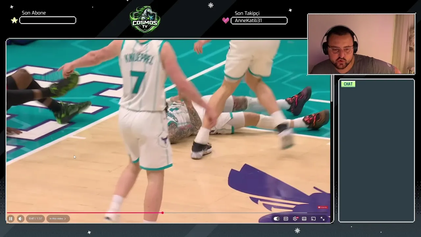421x237 pixels.
Task: Switch to theater mode
Action: (304, 219)
